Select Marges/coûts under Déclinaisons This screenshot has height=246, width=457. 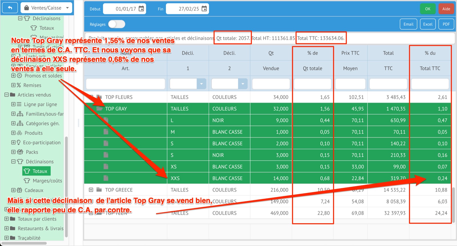(x=47, y=181)
